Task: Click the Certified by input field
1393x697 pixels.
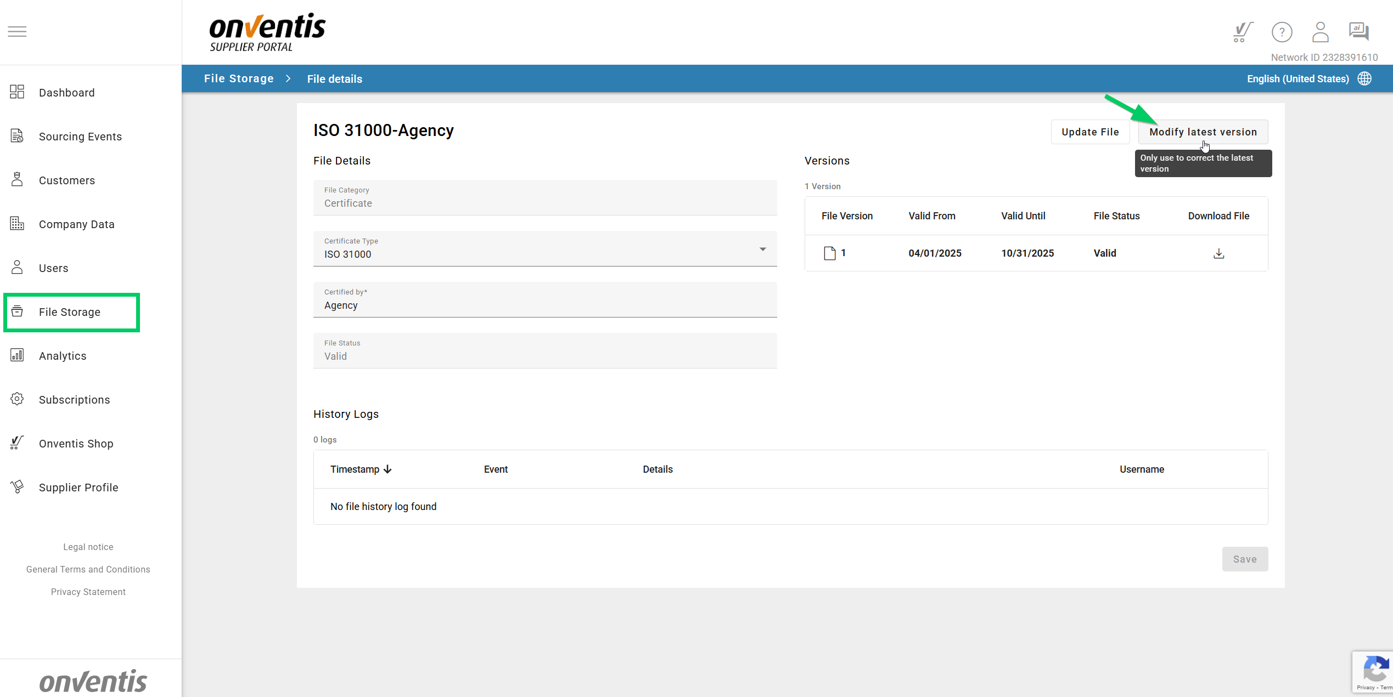Action: pyautogui.click(x=544, y=305)
